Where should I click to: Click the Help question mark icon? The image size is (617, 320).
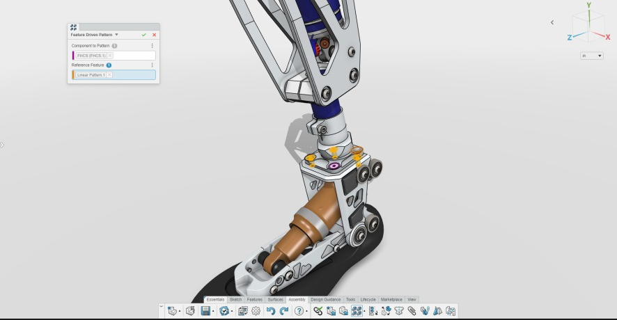[x=299, y=311]
